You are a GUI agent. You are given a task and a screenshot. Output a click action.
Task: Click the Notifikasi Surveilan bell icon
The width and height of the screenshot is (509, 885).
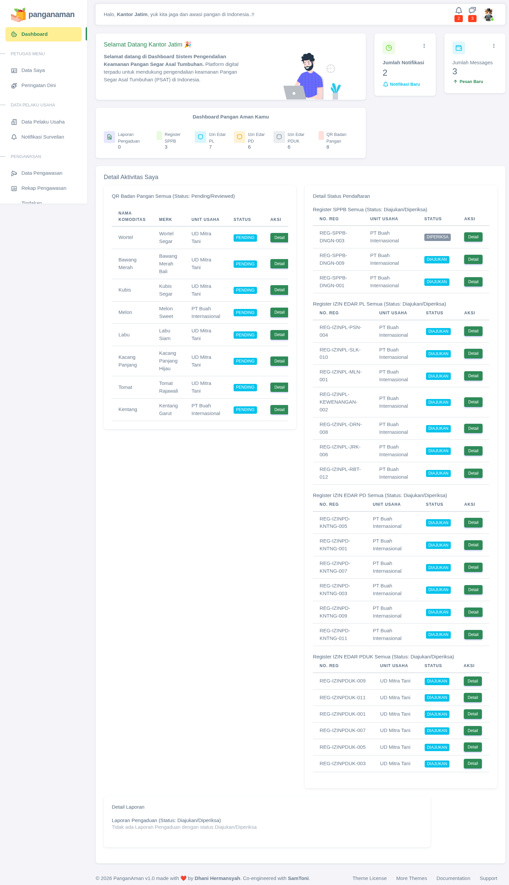(x=14, y=137)
